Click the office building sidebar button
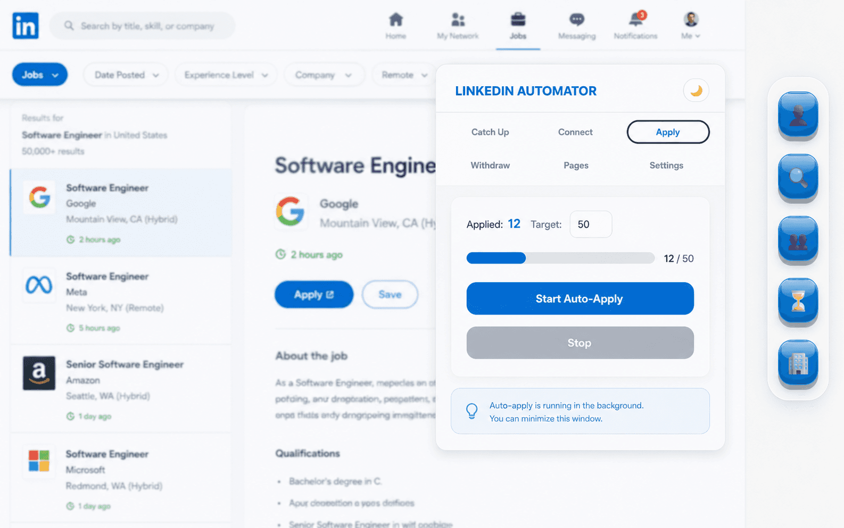This screenshot has width=844, height=528. (x=798, y=364)
